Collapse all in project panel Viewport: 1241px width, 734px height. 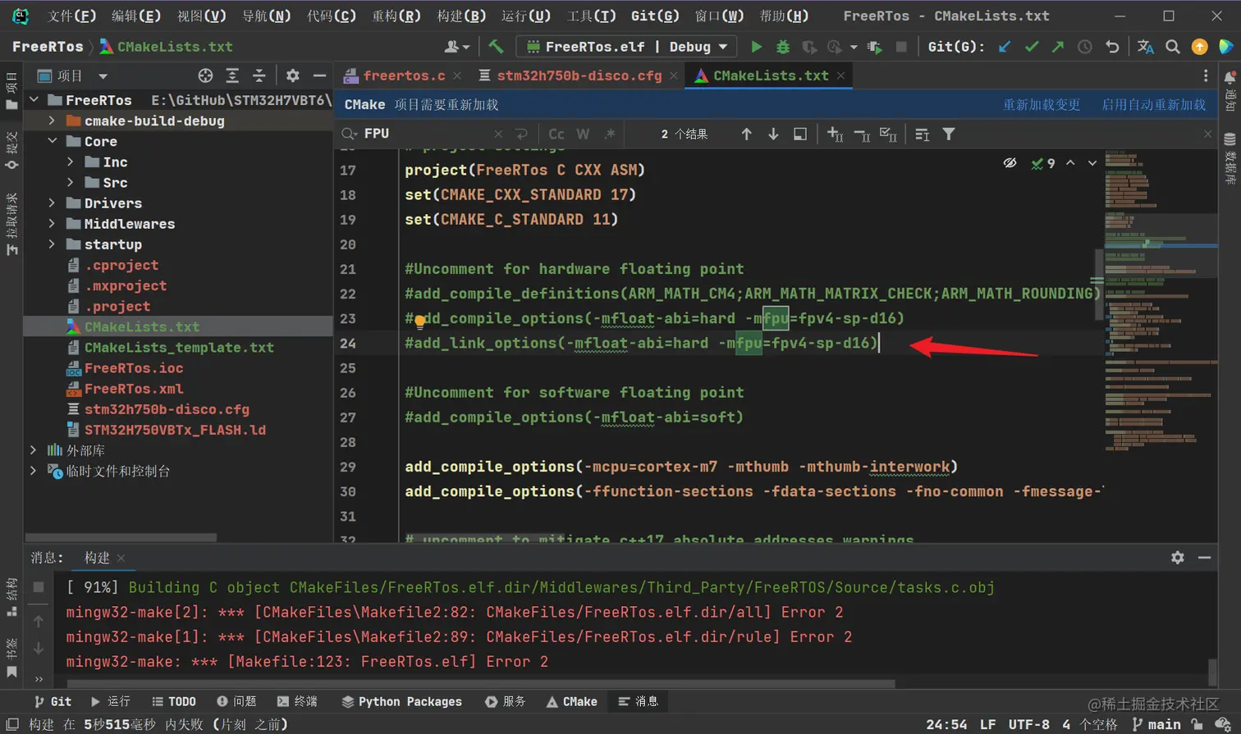[x=259, y=75]
